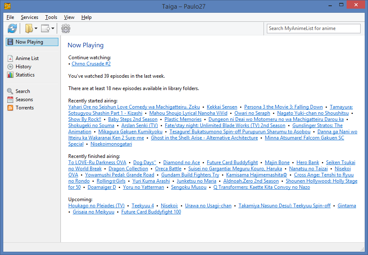Screen dimensions: 368x255
Task: Select the Torrents RSS feed icon
Action: click(x=10, y=107)
